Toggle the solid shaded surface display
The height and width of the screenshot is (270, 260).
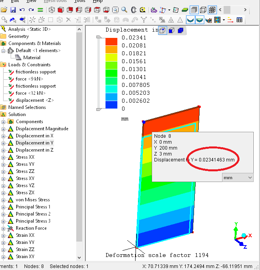click(x=194, y=10)
